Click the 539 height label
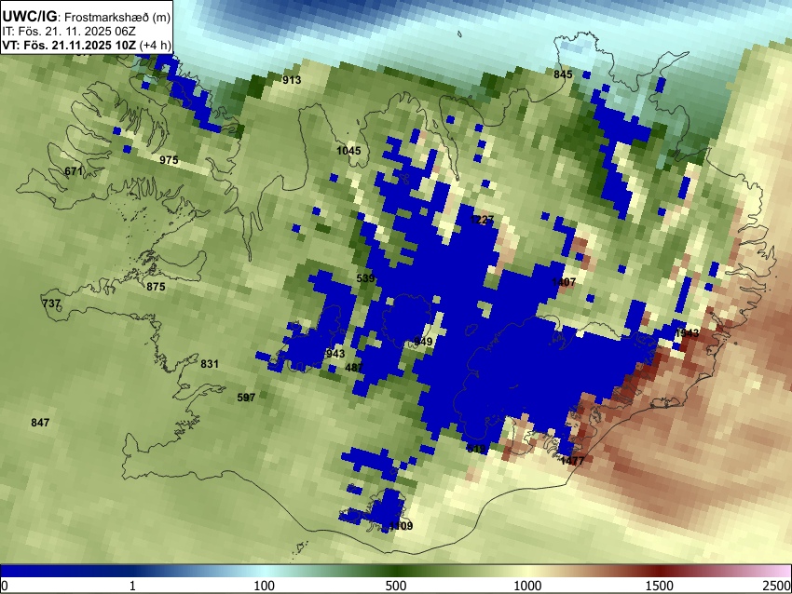Image resolution: width=792 pixels, height=594 pixels. [x=365, y=278]
